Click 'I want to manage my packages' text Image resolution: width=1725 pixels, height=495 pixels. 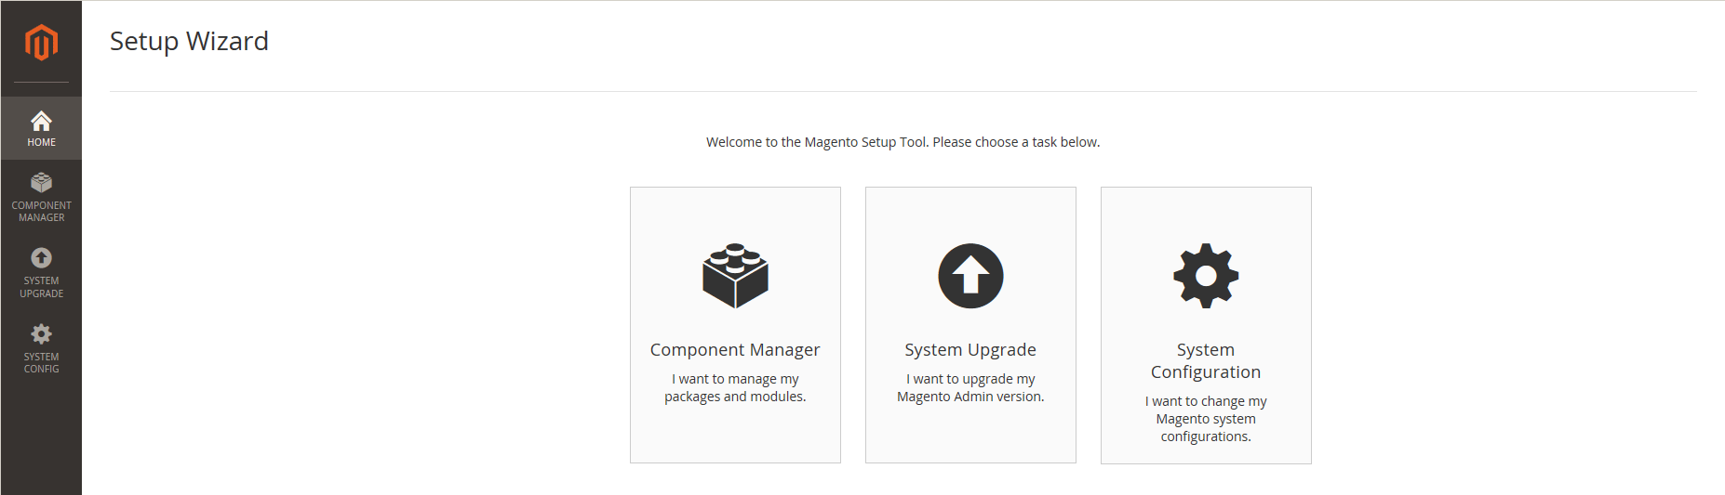point(735,388)
